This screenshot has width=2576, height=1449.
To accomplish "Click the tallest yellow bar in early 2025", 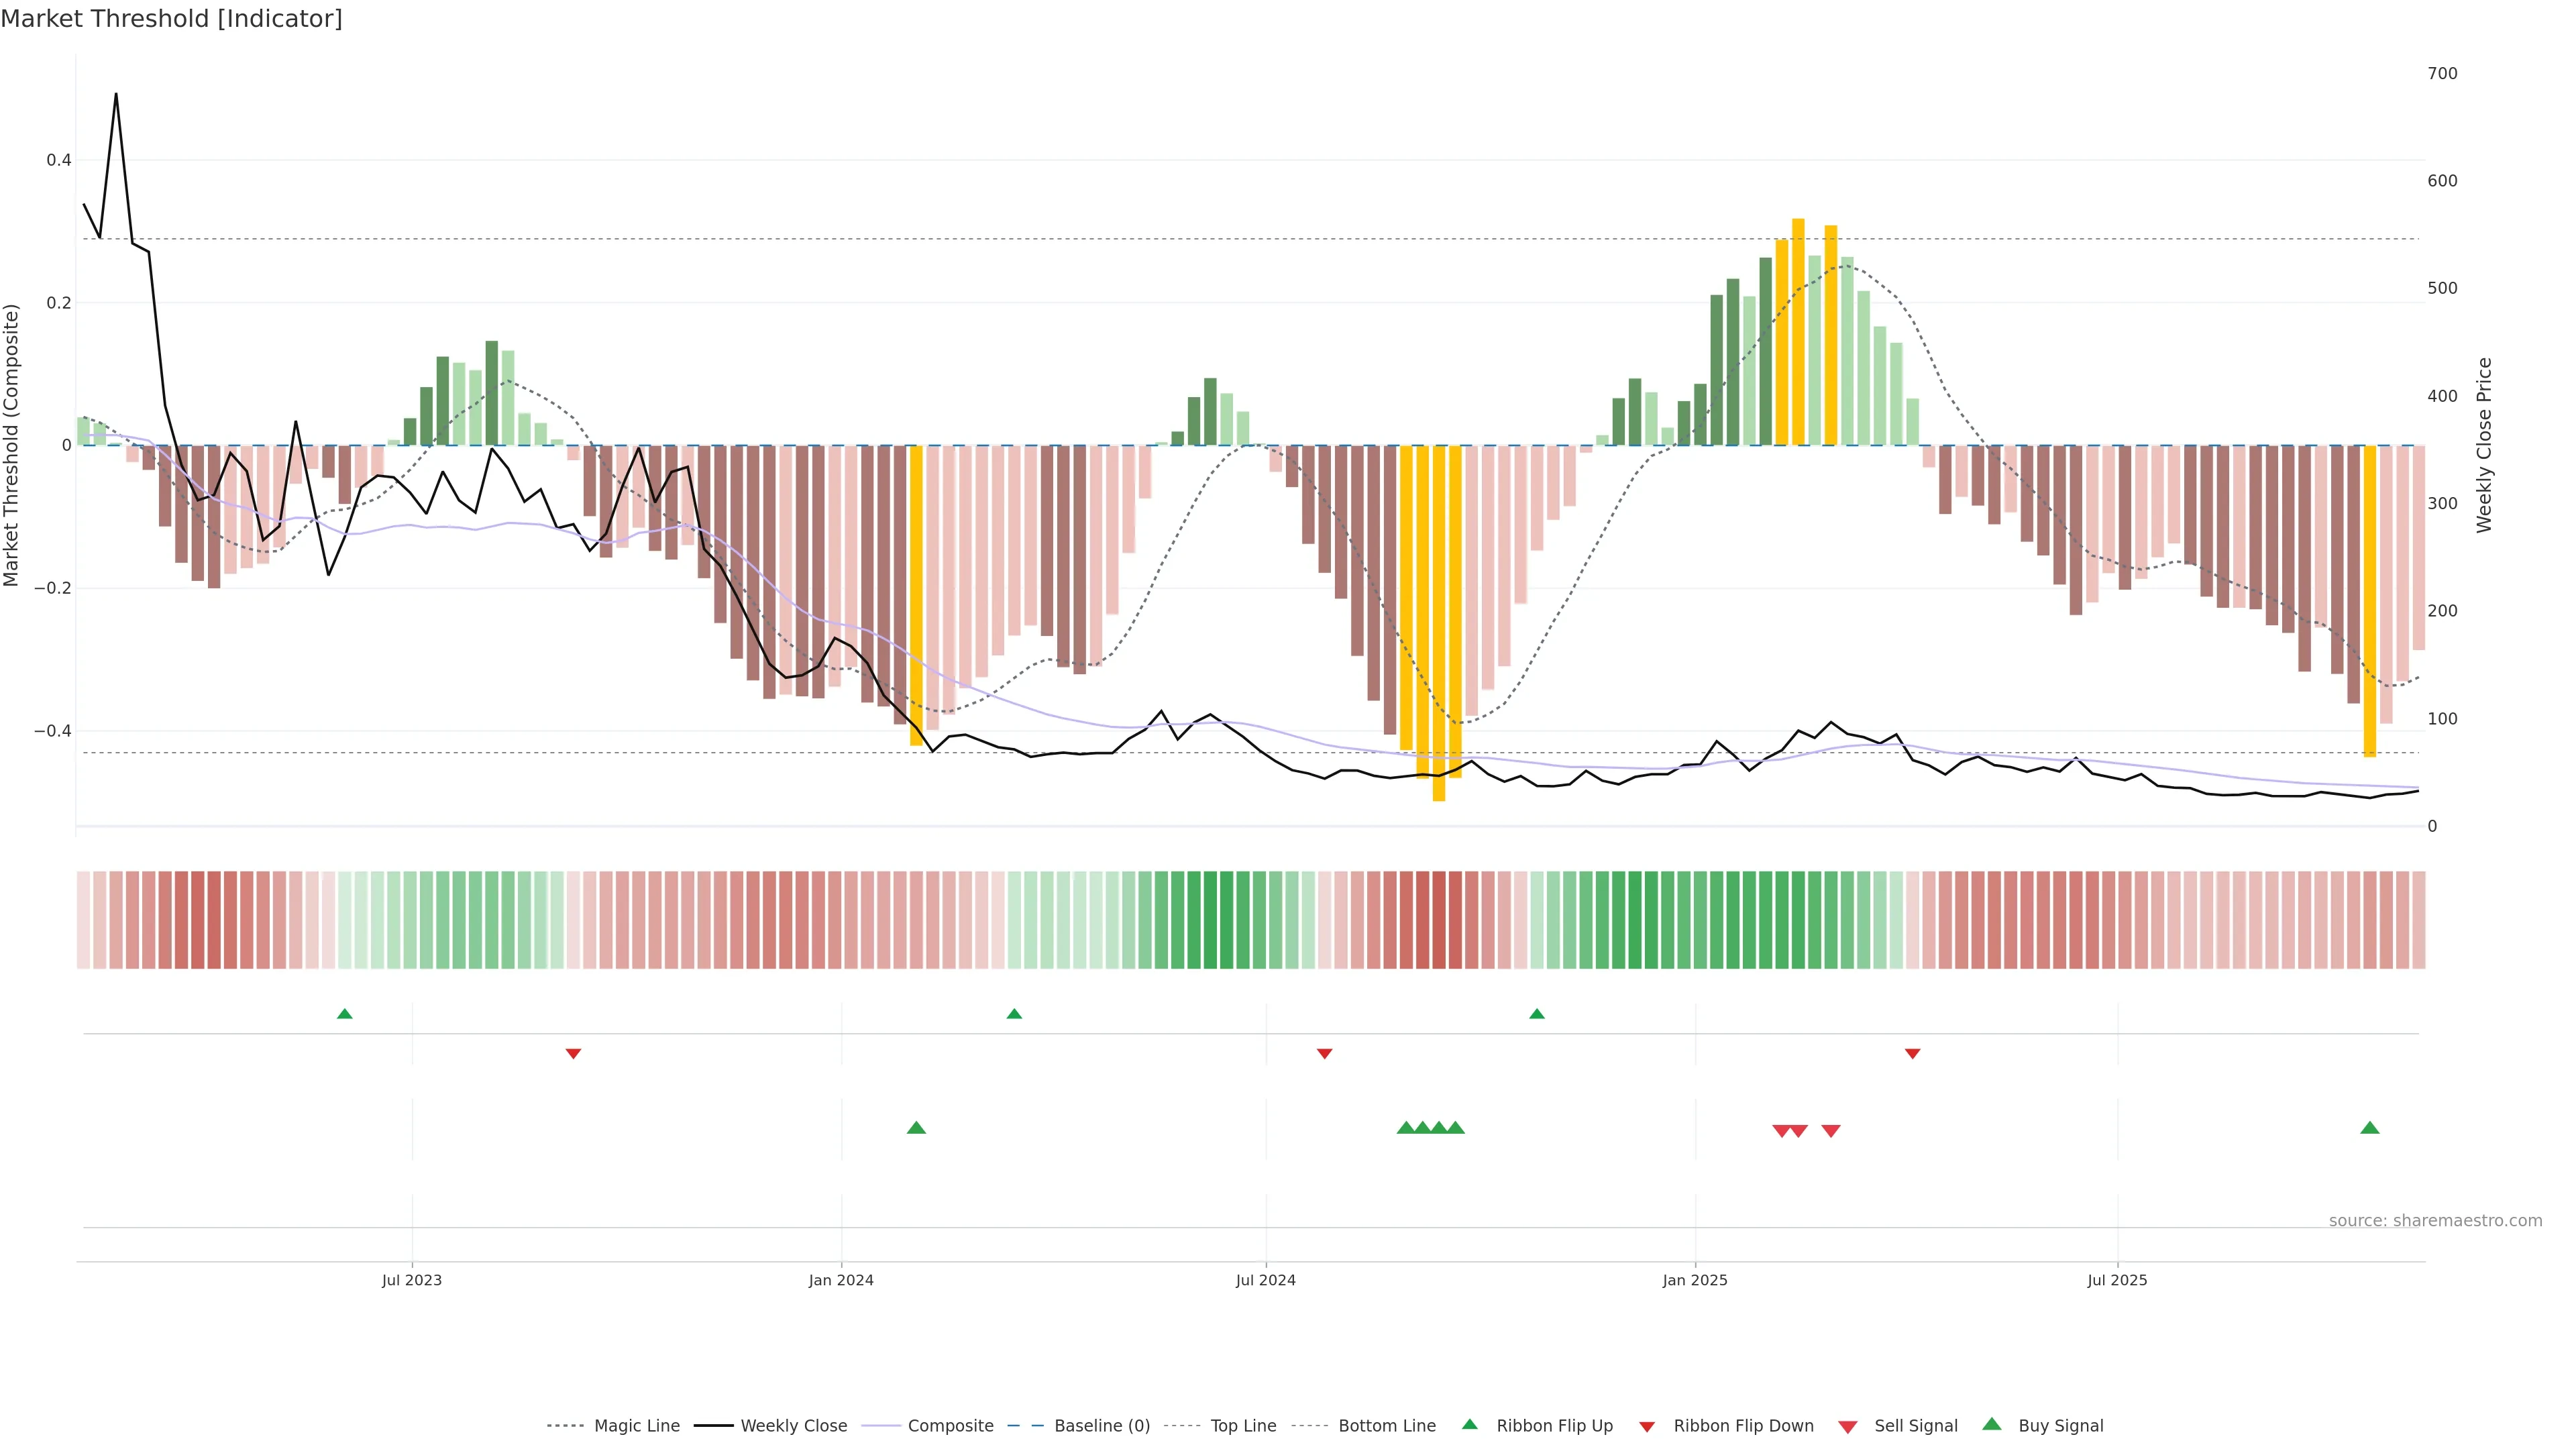I will pyautogui.click(x=1798, y=330).
